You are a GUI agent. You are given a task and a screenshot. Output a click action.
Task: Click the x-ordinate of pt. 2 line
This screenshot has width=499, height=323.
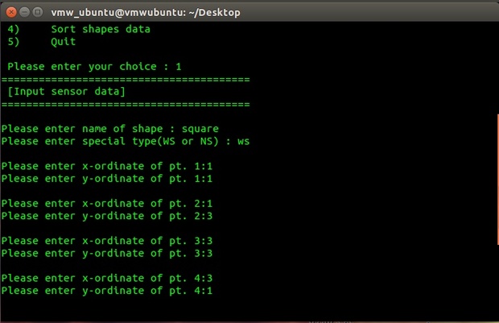click(107, 204)
